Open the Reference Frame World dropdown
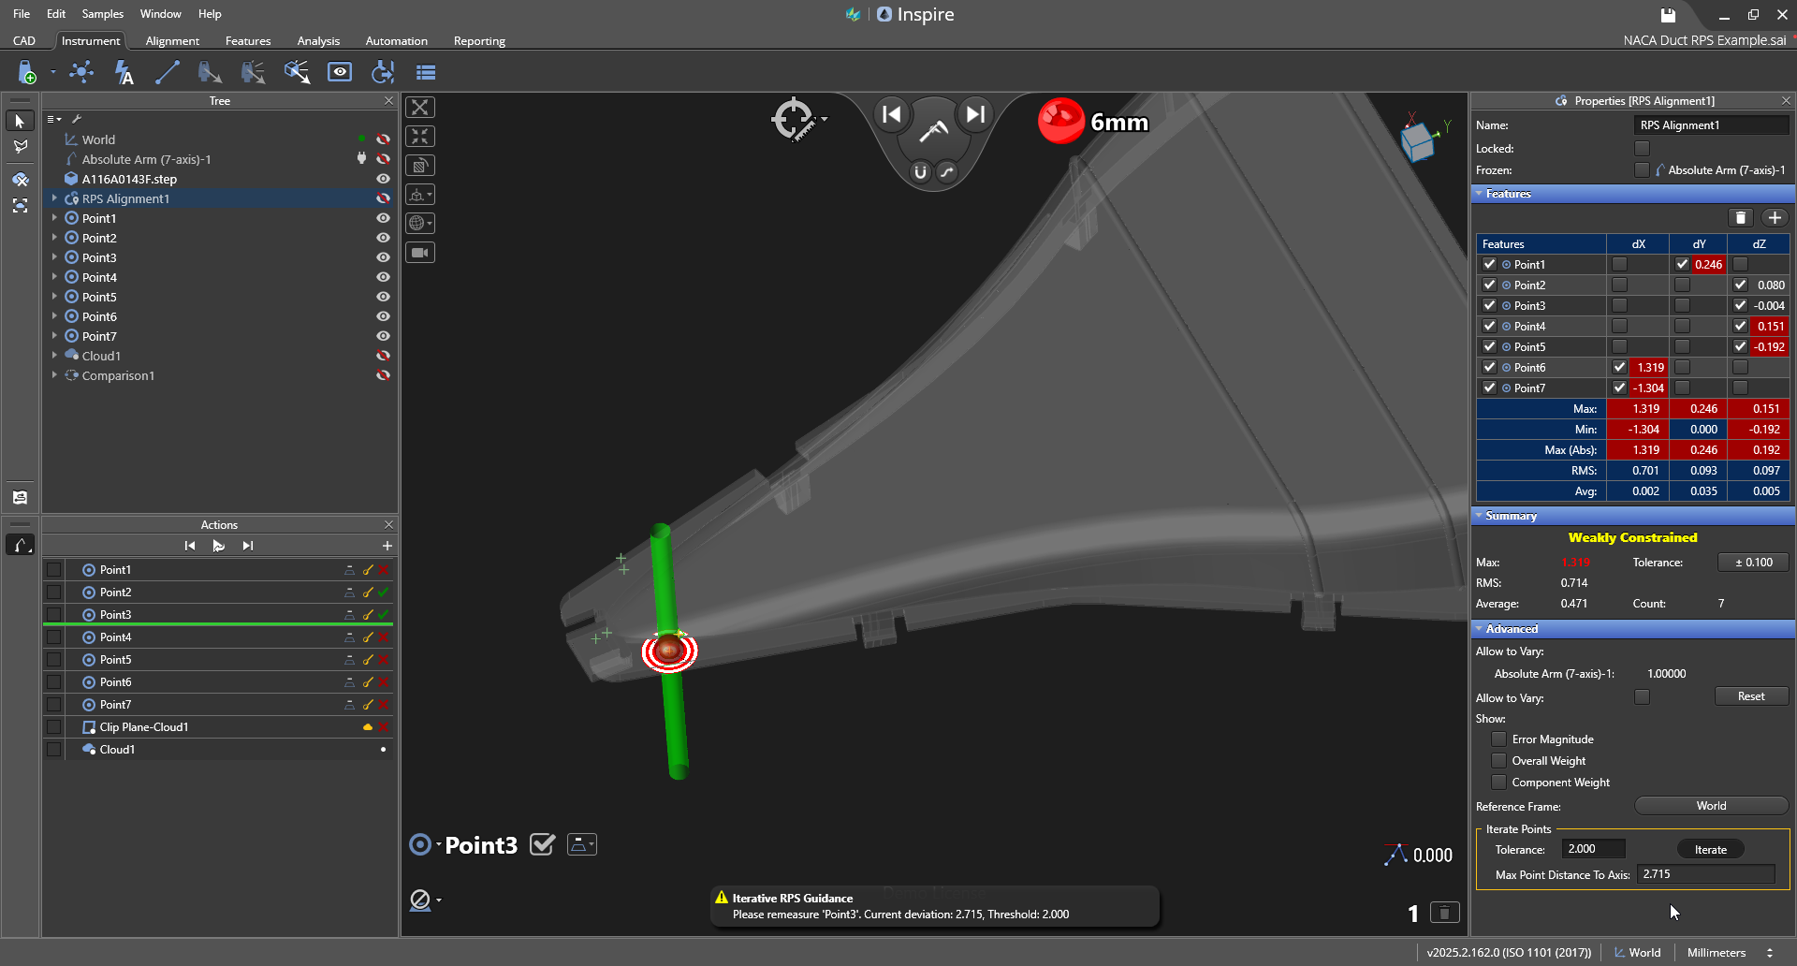This screenshot has width=1797, height=966. point(1711,806)
